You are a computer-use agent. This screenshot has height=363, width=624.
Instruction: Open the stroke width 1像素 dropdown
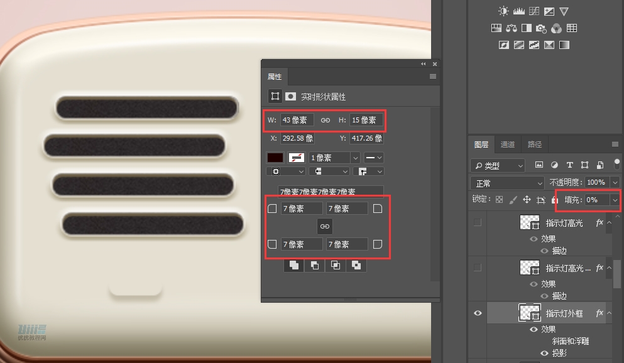pos(355,158)
